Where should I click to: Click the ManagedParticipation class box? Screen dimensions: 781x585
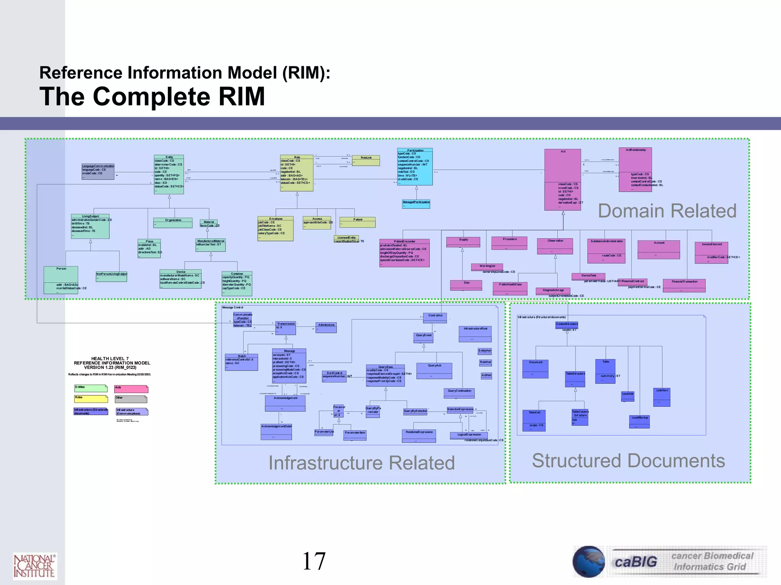pyautogui.click(x=416, y=204)
